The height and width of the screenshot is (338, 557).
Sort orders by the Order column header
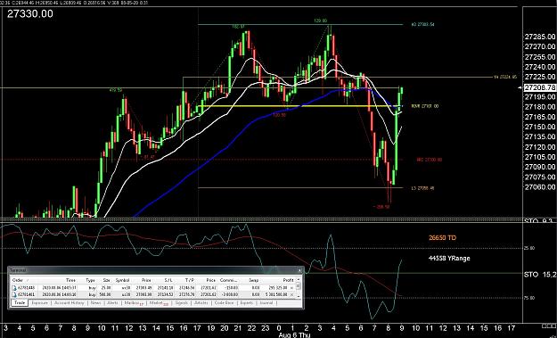point(18,280)
